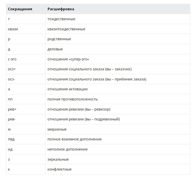The height and width of the screenshot is (177, 195).
Task: Click the "рев+" abbreviation cell
Action: (x=12, y=109)
